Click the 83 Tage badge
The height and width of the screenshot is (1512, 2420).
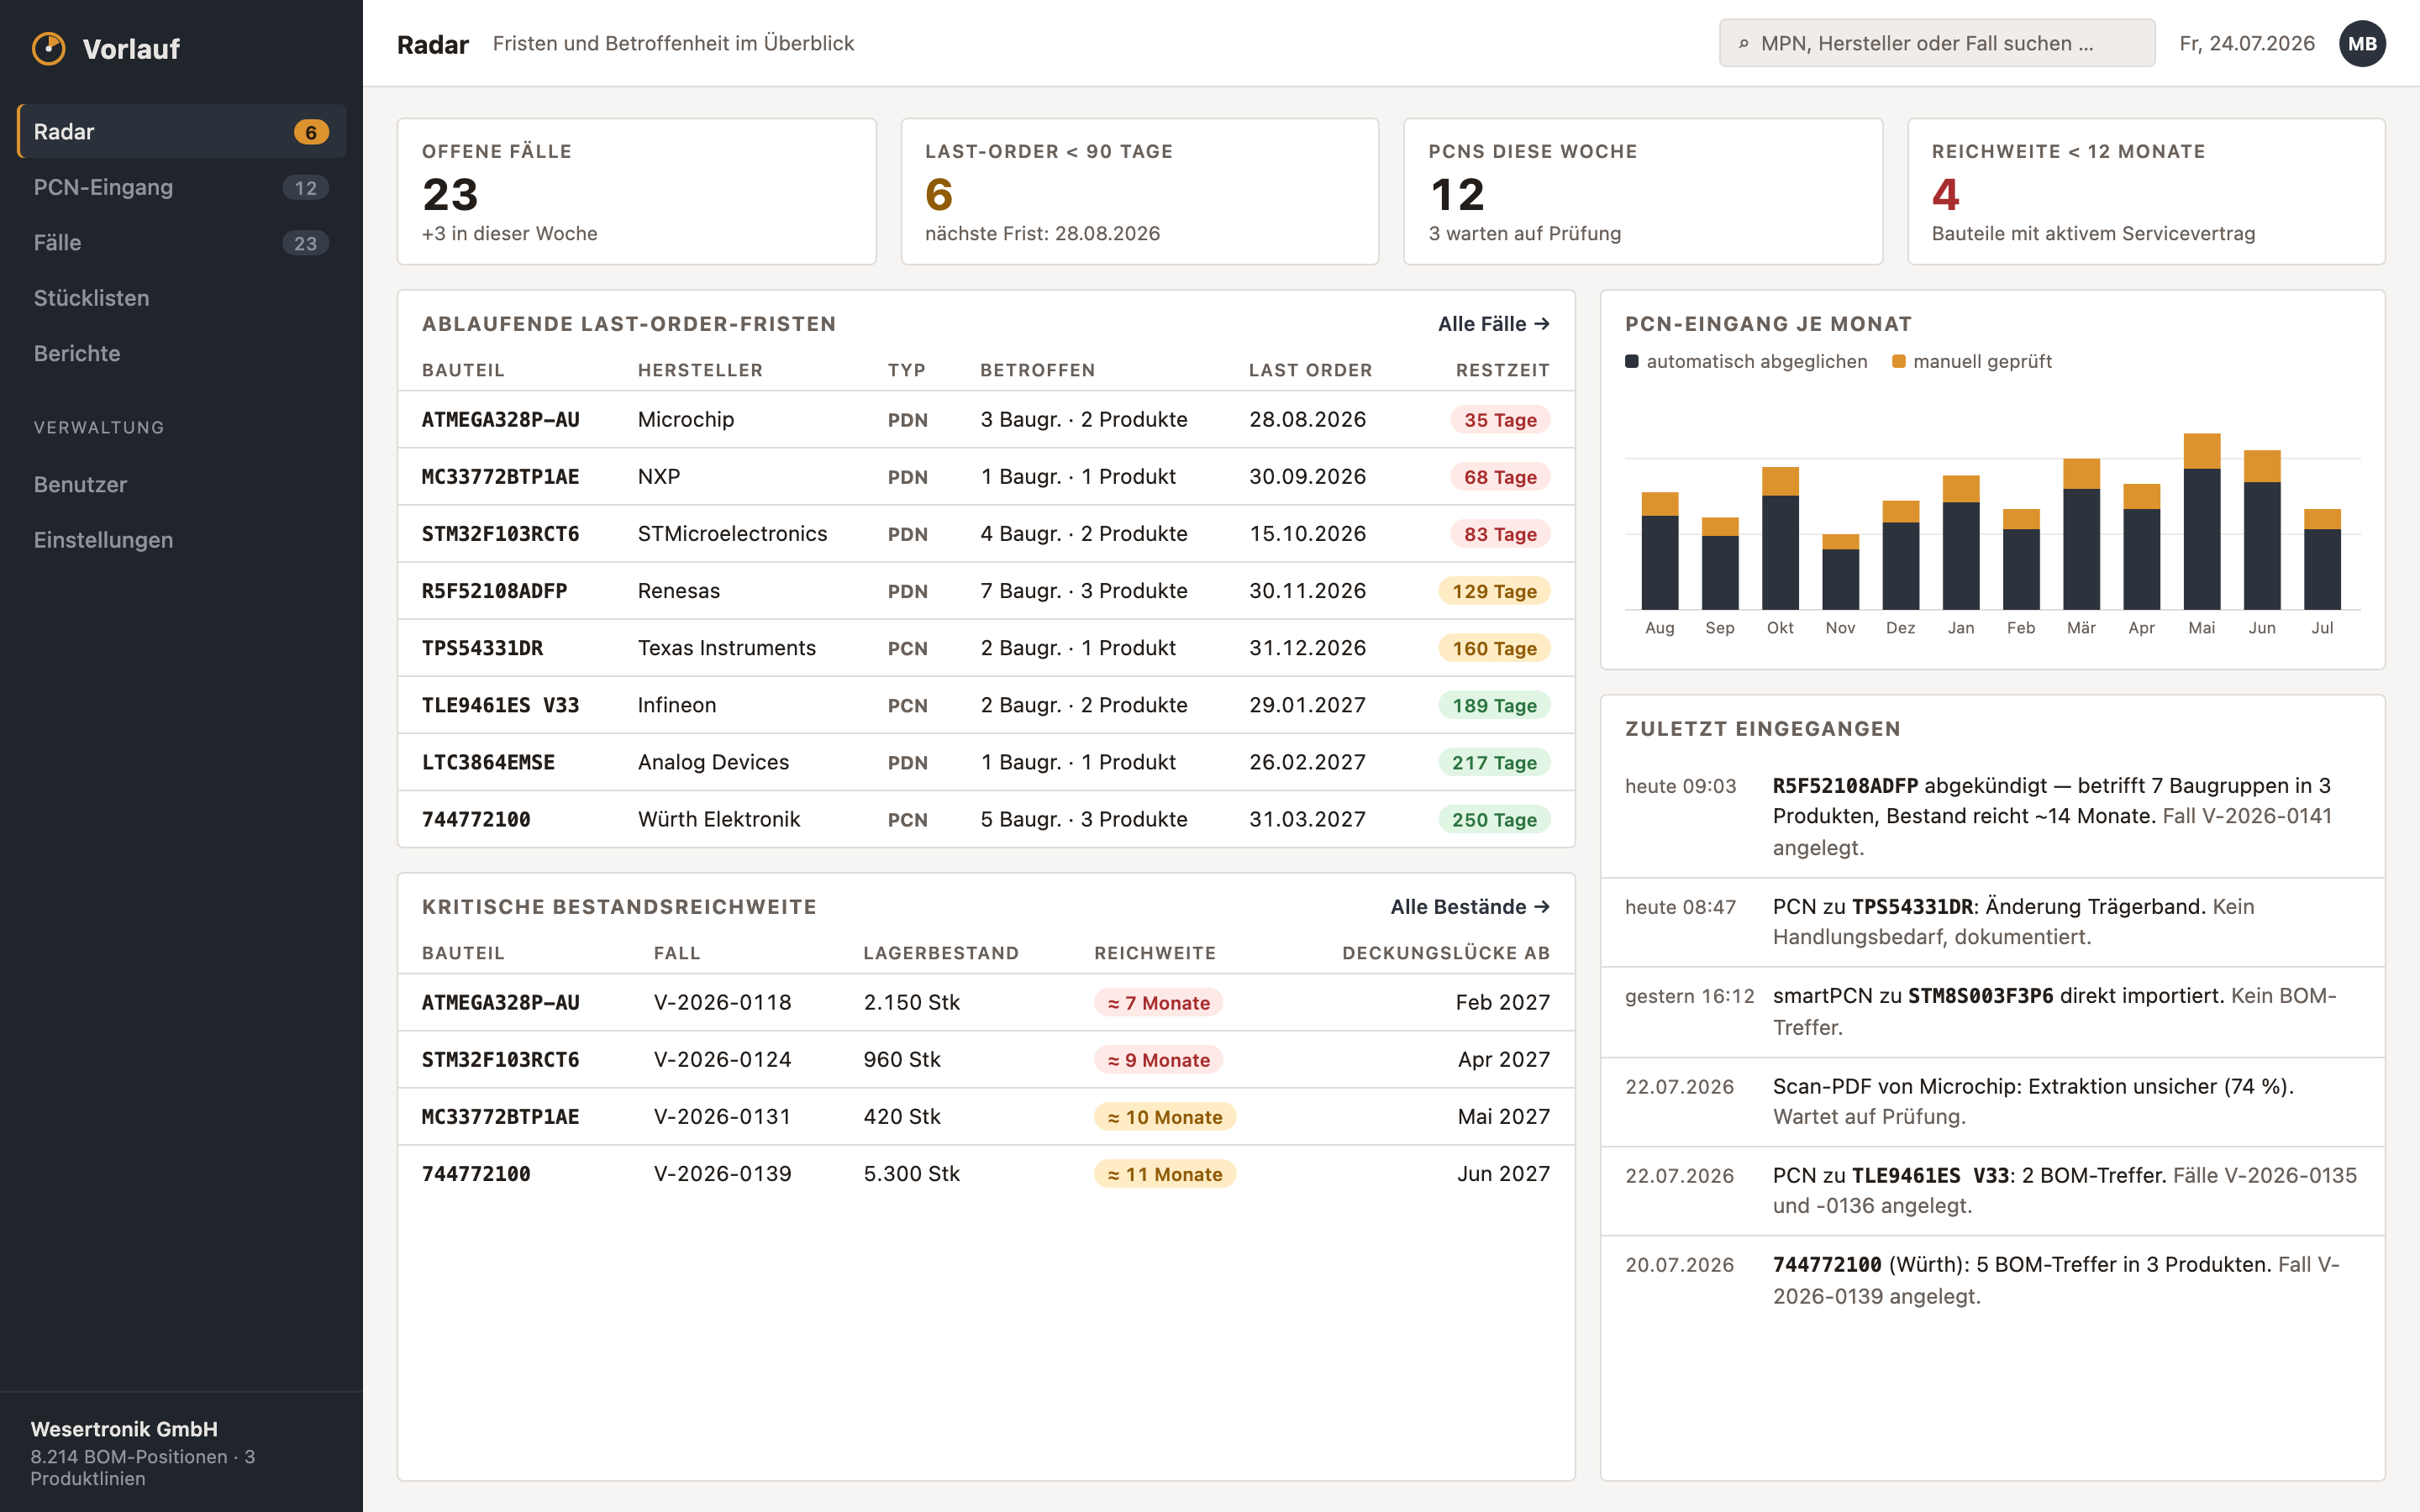click(x=1500, y=534)
